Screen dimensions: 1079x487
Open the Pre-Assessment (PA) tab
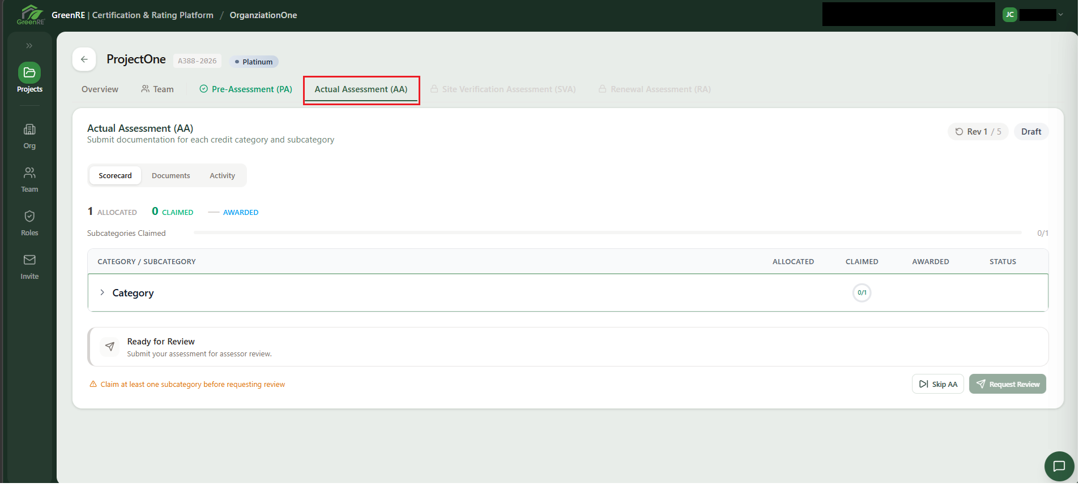(x=246, y=89)
